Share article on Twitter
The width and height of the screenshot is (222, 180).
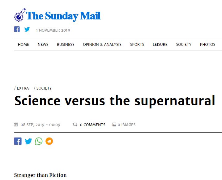[28, 141]
